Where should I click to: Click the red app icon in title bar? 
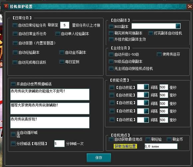[x=6, y=6]
